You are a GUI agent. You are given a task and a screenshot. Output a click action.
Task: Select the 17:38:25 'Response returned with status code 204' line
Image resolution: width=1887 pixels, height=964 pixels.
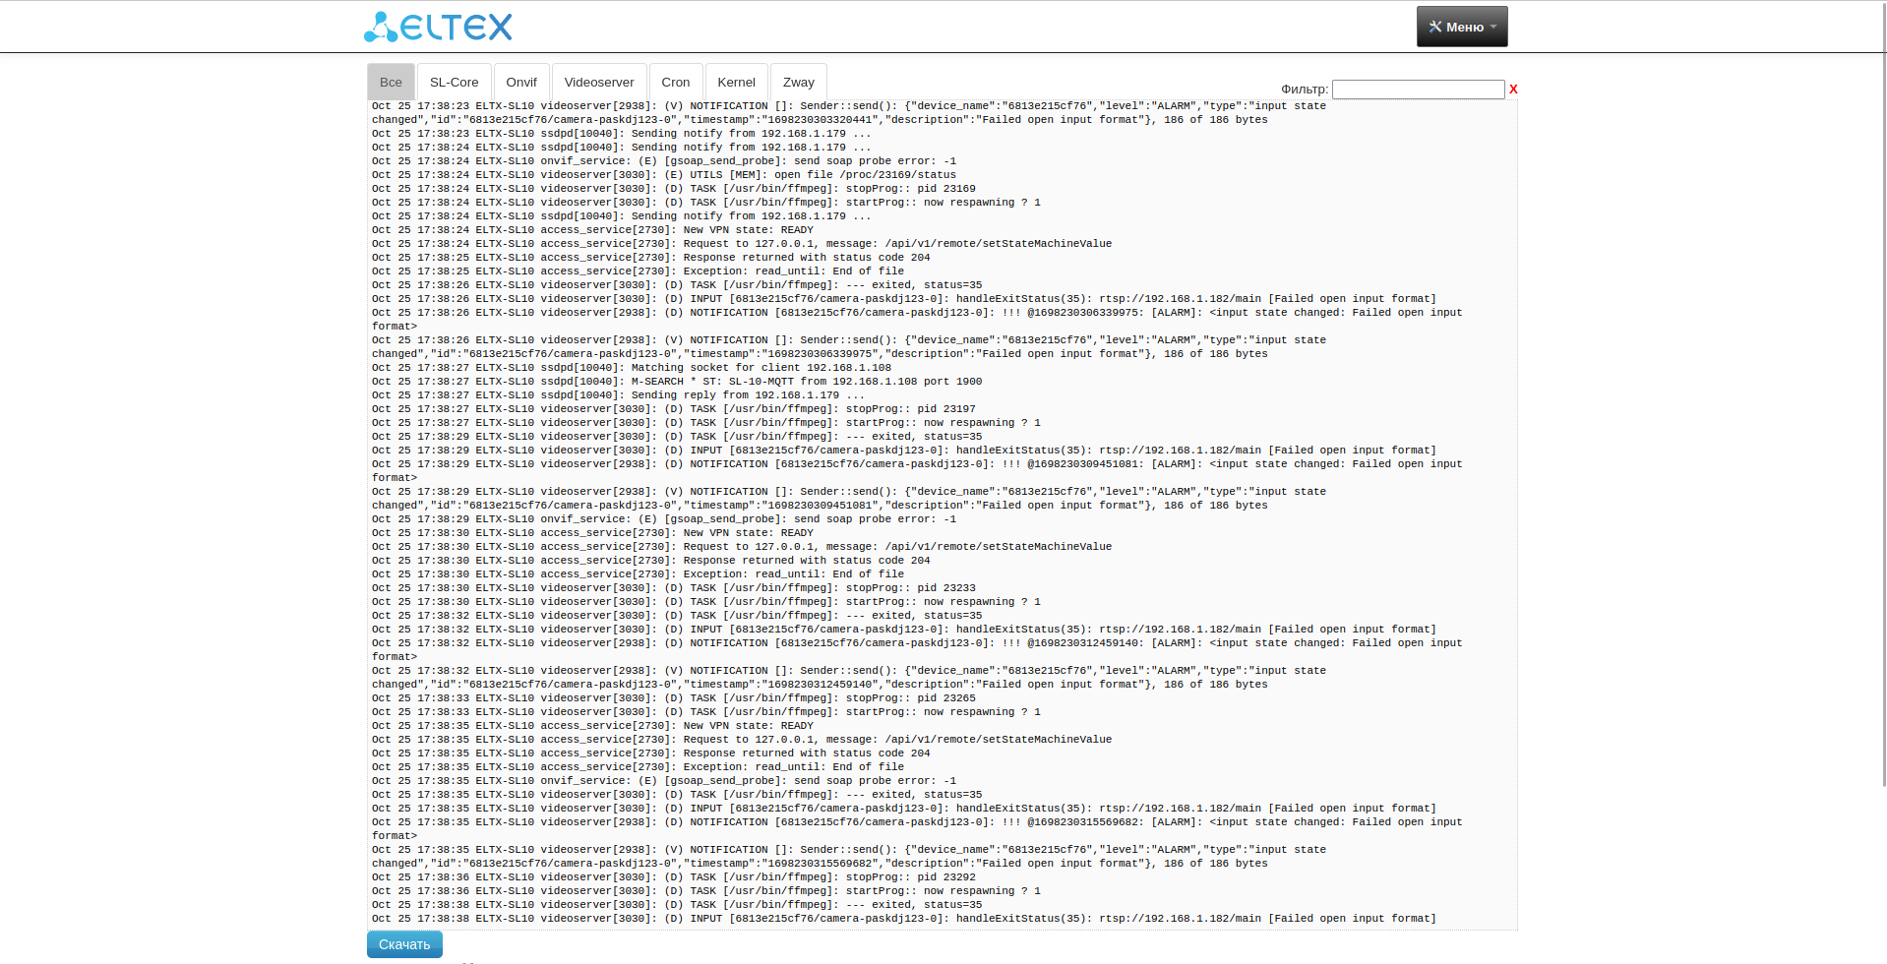tap(650, 258)
